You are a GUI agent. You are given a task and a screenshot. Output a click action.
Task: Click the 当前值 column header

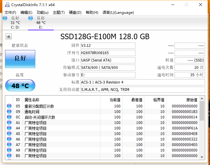111,100
